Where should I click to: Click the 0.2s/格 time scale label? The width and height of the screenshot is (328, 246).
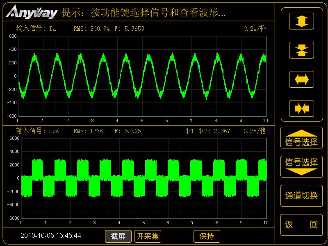pyautogui.click(x=255, y=29)
